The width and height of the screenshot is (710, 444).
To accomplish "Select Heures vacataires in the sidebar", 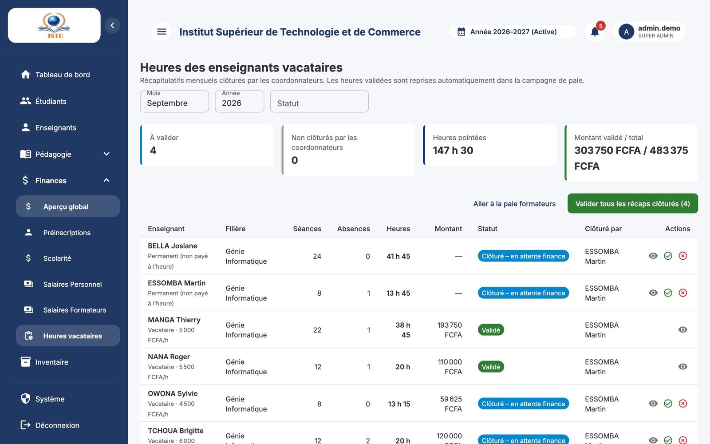I will pyautogui.click(x=68, y=336).
